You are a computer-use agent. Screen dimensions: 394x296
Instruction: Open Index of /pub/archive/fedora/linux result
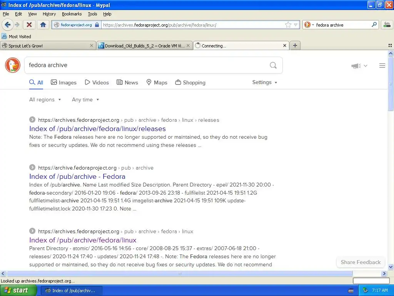[x=83, y=240]
